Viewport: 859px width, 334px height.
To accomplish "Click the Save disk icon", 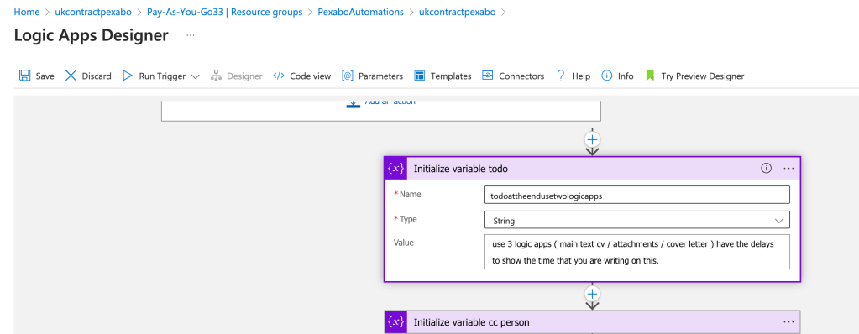I will coord(24,76).
